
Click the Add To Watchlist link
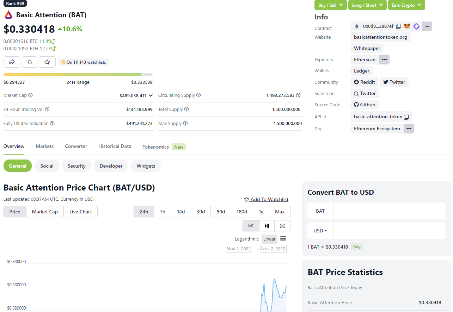266,199
